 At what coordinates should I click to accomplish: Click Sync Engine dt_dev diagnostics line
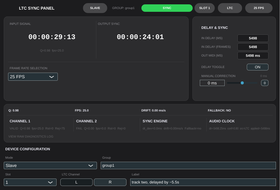pos(172,129)
